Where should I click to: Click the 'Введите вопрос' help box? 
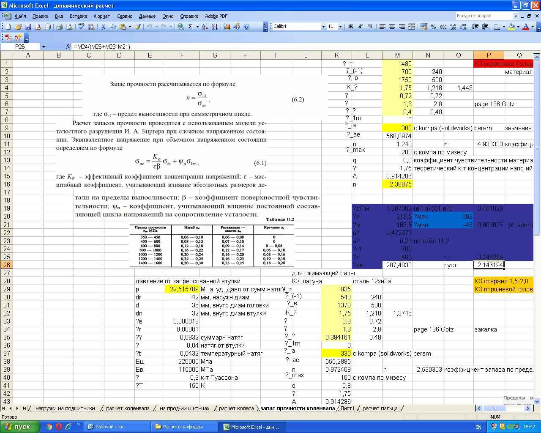tap(484, 16)
